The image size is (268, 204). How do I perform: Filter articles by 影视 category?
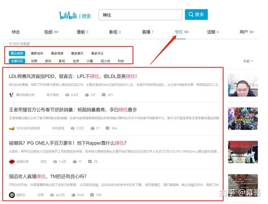62,61
